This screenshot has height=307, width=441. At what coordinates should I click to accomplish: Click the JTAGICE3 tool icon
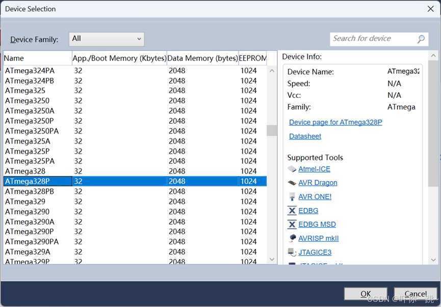[292, 252]
